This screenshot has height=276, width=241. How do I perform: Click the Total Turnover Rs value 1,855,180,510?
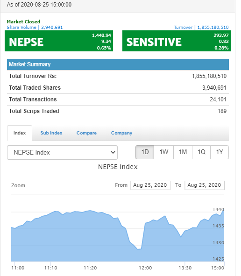click(x=209, y=76)
